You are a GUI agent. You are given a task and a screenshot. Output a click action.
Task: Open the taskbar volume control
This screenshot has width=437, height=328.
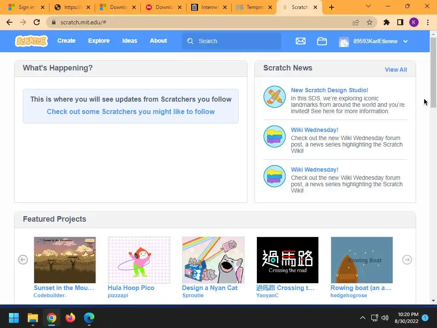pos(385,318)
